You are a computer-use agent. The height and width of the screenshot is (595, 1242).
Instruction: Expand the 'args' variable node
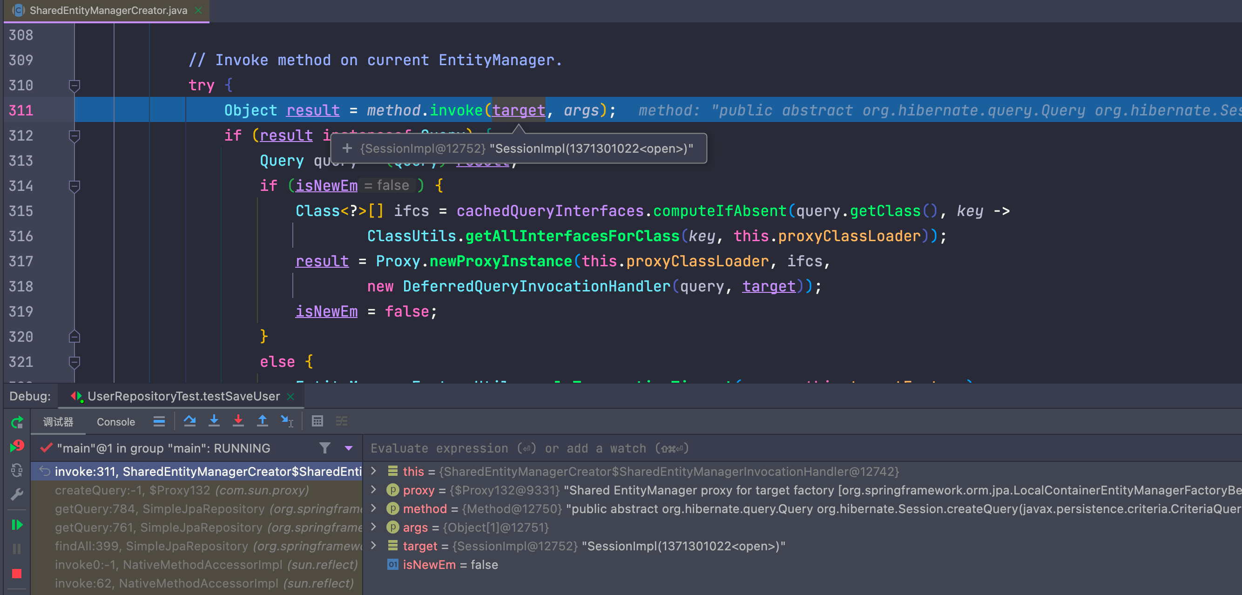click(x=373, y=527)
